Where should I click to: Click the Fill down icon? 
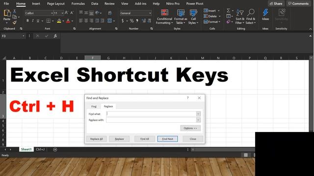coord(228,16)
